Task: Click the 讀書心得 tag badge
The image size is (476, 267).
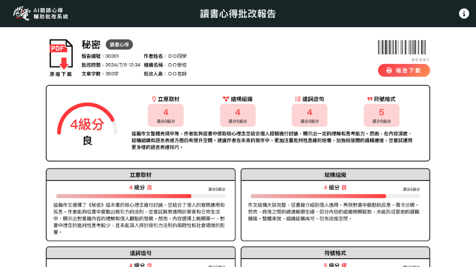Action: coord(119,45)
